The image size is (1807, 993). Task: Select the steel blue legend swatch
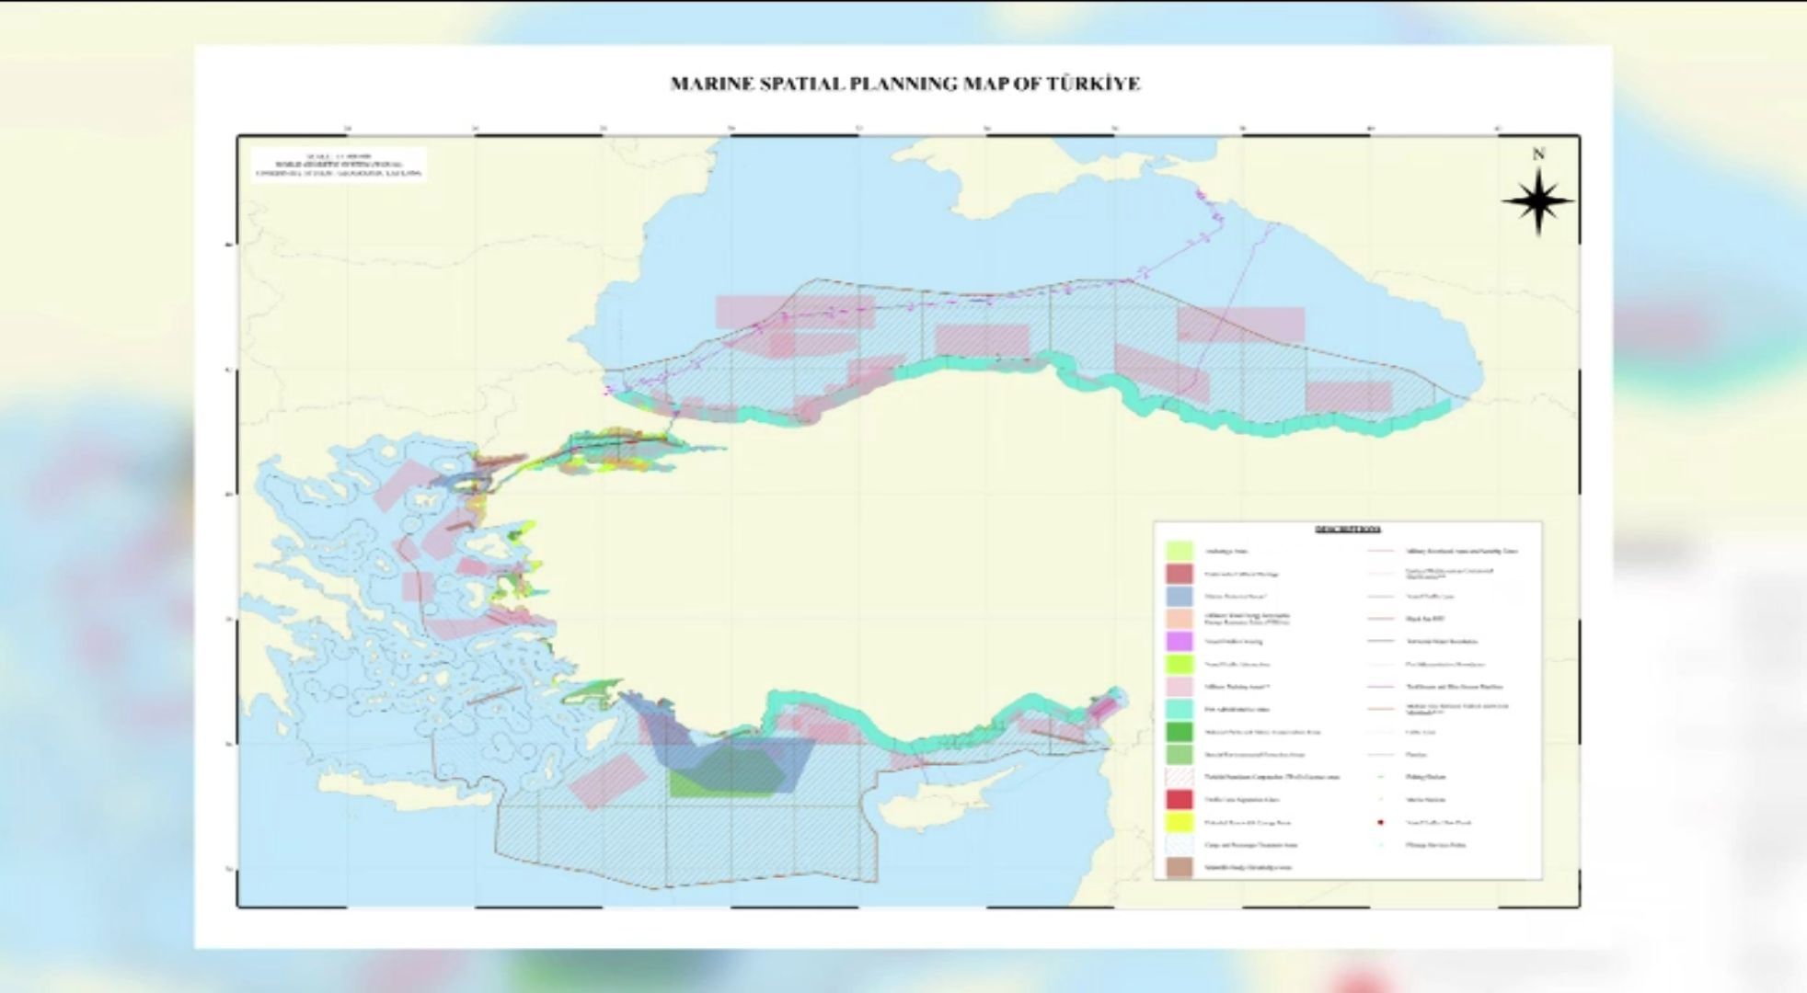[1180, 596]
